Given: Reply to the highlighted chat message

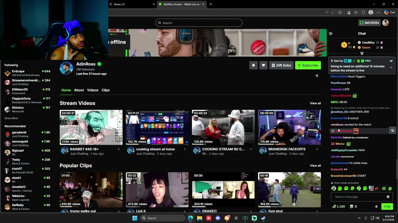Looking at the screenshot, I should [x=392, y=131].
